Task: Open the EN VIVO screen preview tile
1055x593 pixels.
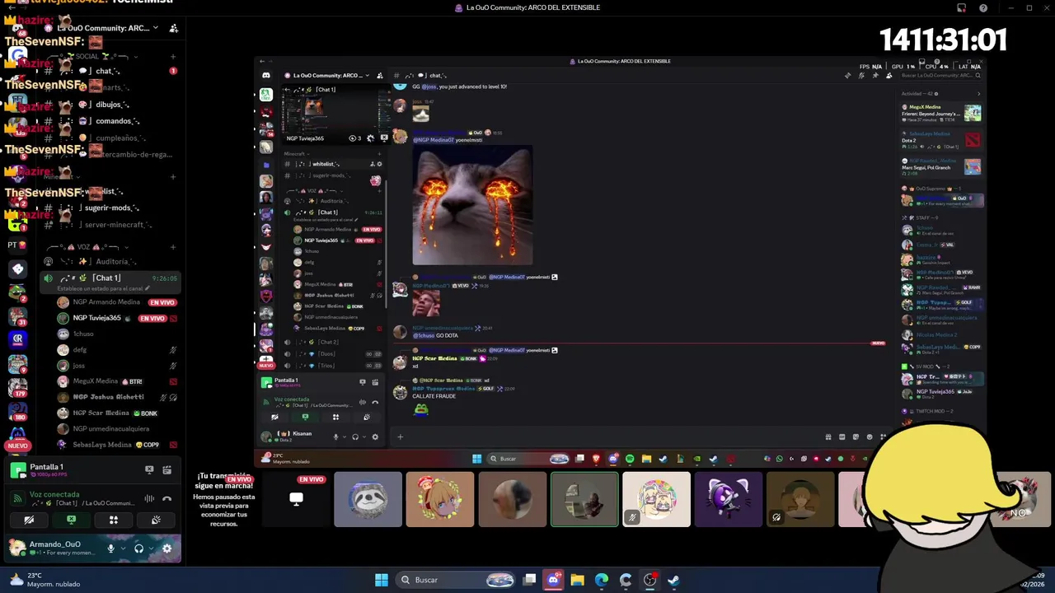Action: (296, 499)
